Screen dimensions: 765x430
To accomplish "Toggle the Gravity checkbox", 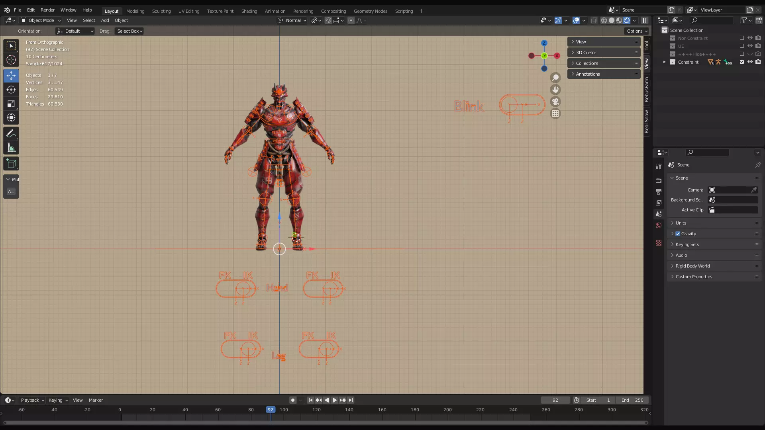I will pyautogui.click(x=678, y=234).
